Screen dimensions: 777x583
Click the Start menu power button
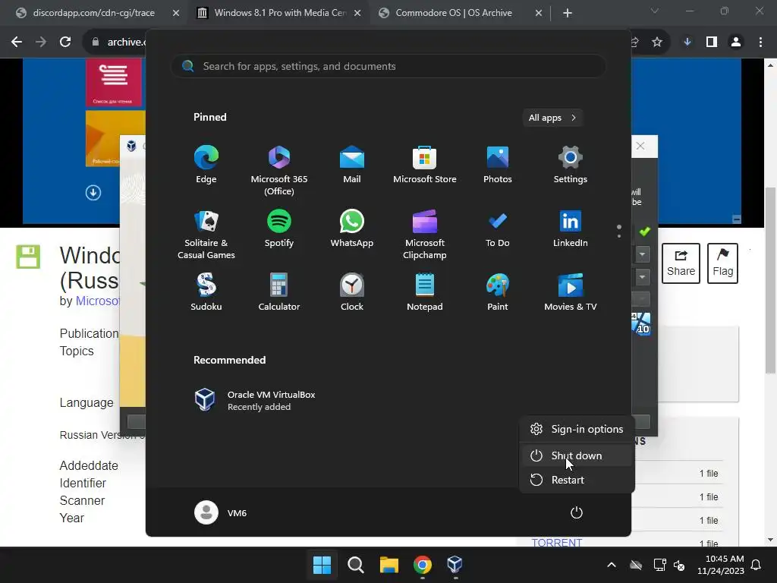coord(577,512)
